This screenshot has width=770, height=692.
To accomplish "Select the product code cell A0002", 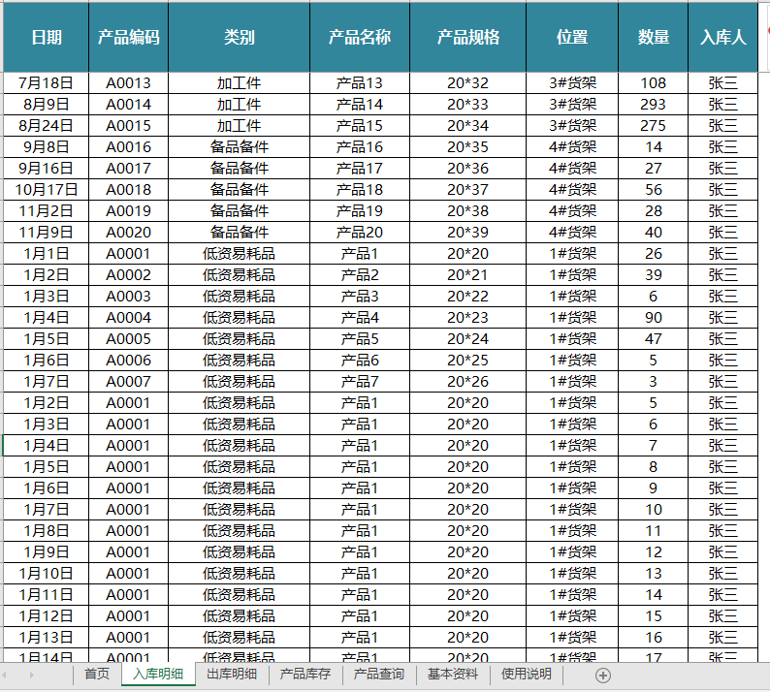I will click(x=129, y=275).
